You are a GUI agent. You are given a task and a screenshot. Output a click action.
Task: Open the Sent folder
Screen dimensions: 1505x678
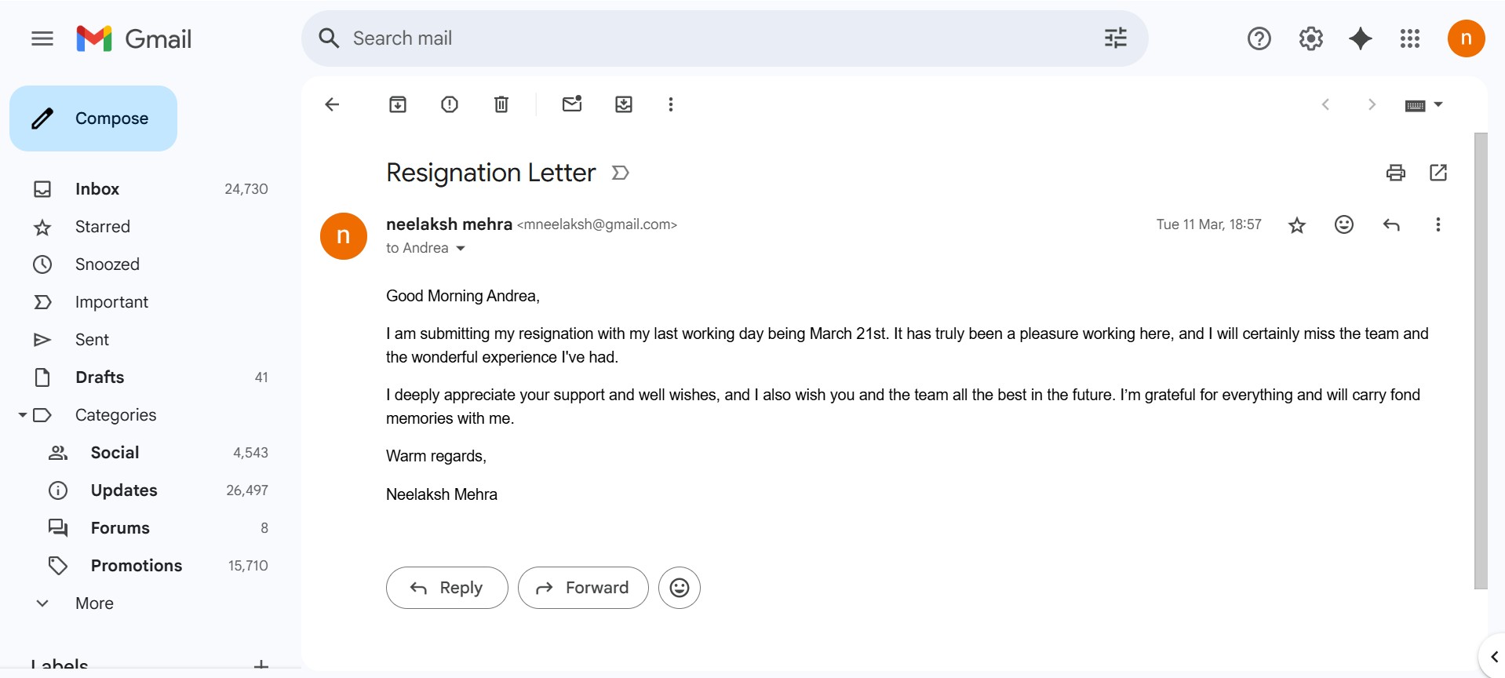tap(92, 340)
